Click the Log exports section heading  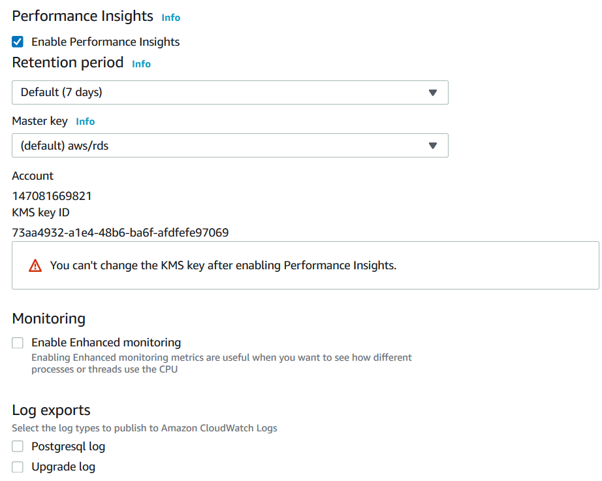point(51,410)
